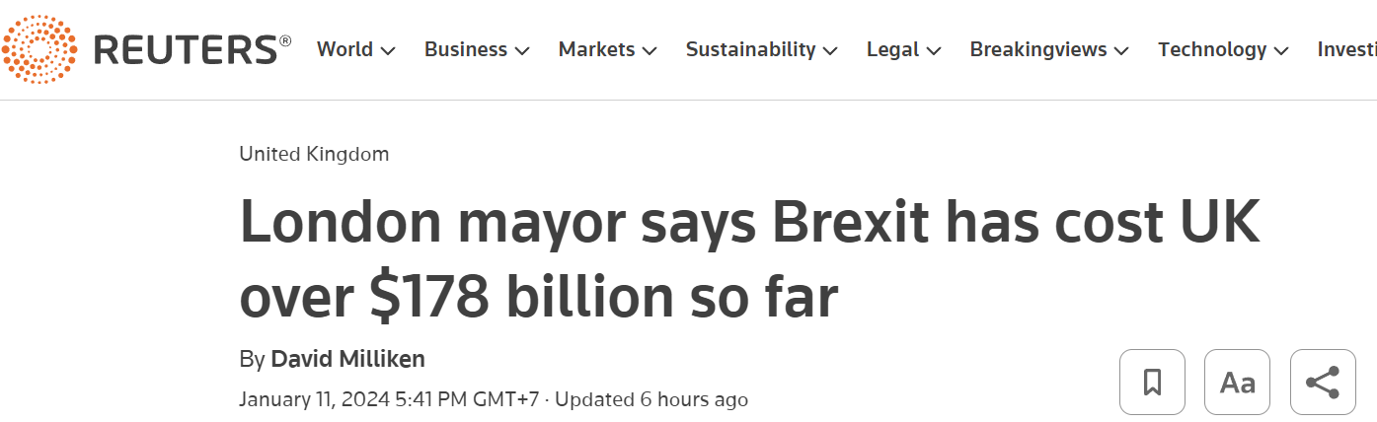The height and width of the screenshot is (422, 1377).
Task: Go to the Breakingviews section label
Action: (x=1037, y=49)
